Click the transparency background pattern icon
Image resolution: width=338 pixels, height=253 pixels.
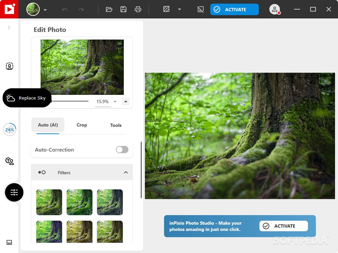166,9
